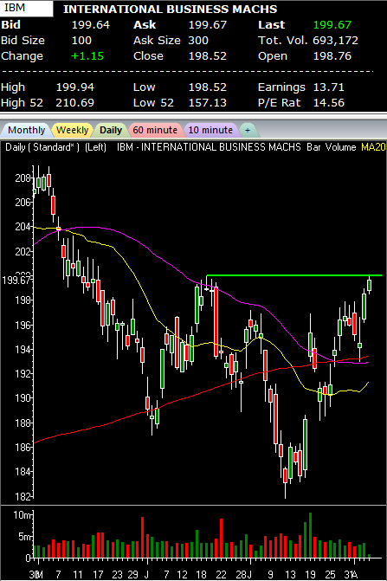This screenshot has height=581, width=387.
Task: Add a new chart tab with plus
Action: click(248, 130)
